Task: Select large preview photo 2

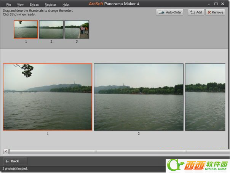Action: [139, 97]
